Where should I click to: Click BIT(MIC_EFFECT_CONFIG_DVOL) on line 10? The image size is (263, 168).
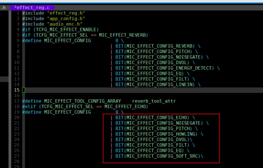point(152,63)
